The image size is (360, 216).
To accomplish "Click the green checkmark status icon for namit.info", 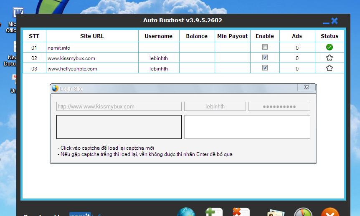I will [x=329, y=47].
